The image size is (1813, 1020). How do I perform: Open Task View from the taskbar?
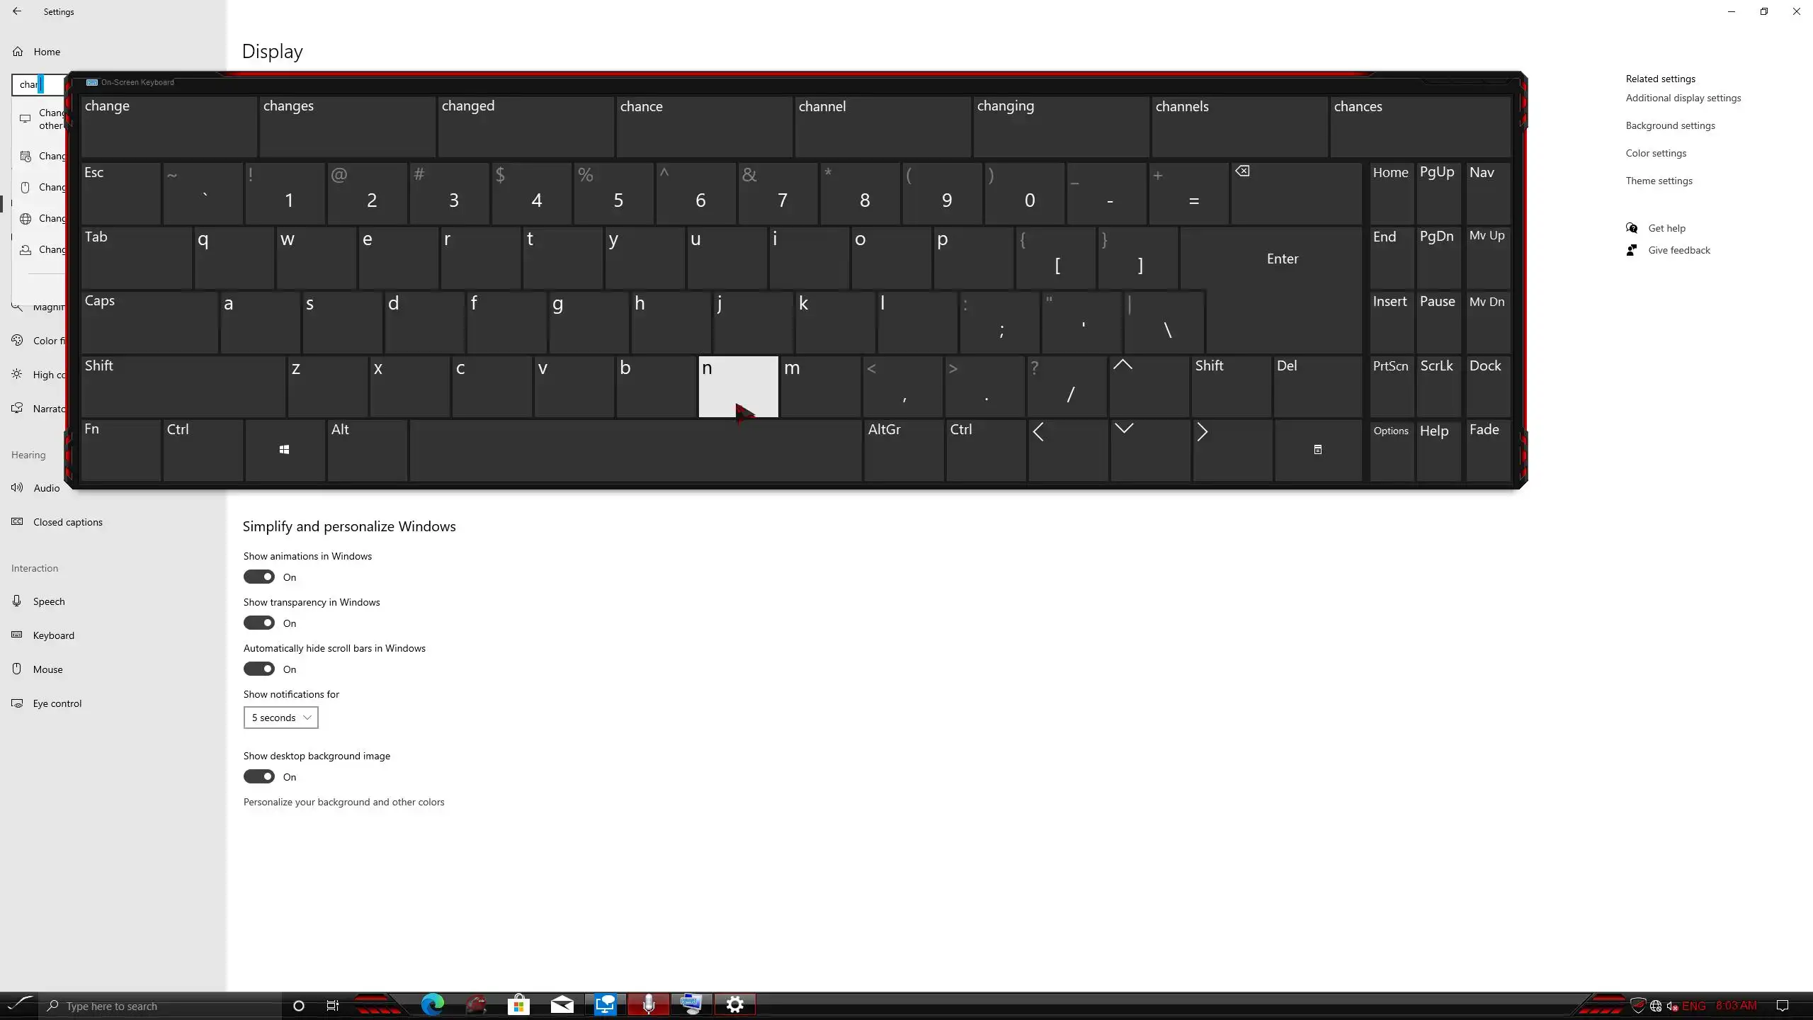(332, 1005)
